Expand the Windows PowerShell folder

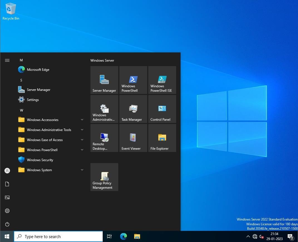pyautogui.click(x=51, y=150)
